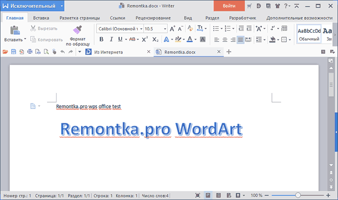Select the Обычный style preview
Image resolution: width=338 pixels, height=200 pixels.
309,34
